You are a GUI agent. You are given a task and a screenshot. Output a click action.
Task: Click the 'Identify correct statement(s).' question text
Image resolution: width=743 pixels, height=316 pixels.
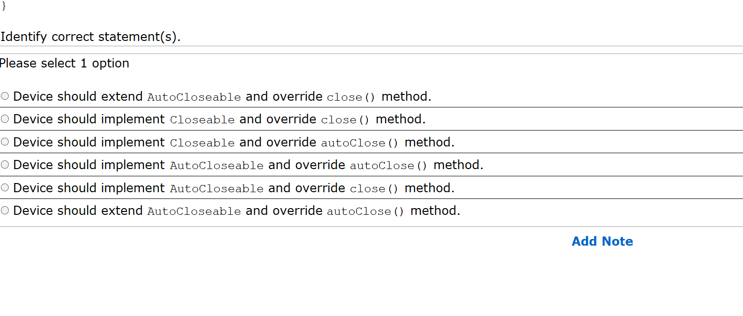(91, 37)
